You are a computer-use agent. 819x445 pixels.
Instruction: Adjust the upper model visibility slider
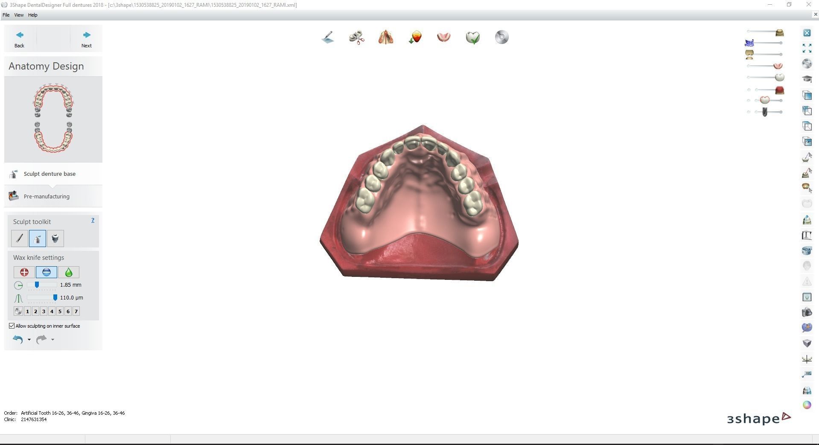pyautogui.click(x=779, y=32)
